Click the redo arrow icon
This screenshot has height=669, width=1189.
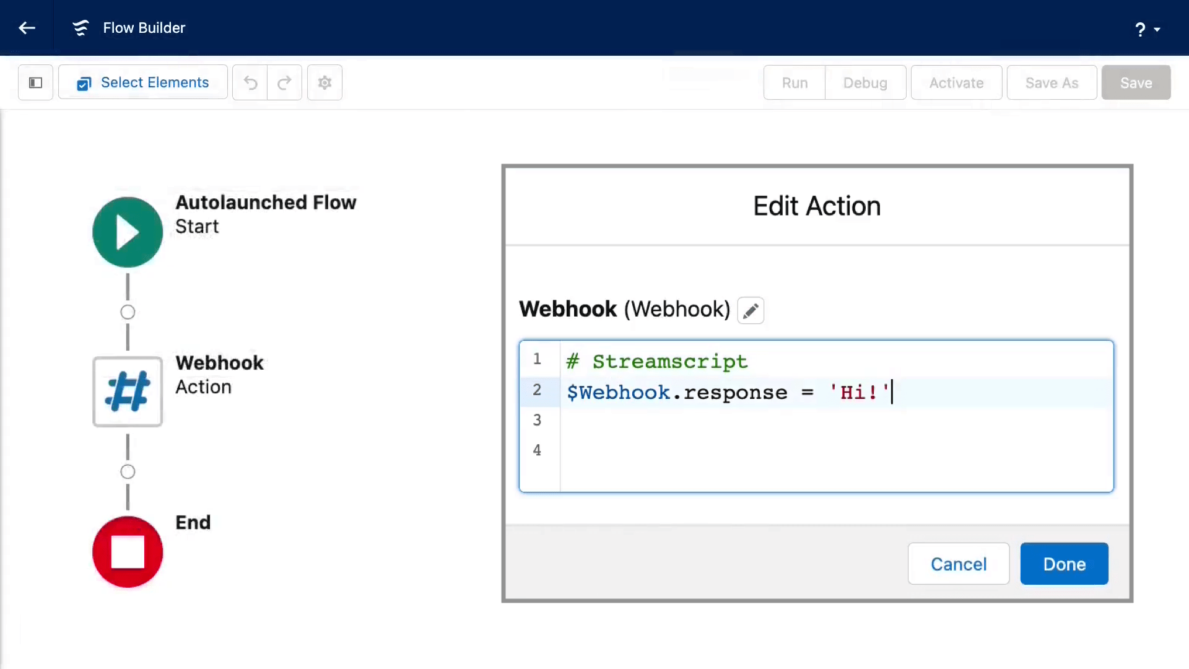click(284, 82)
